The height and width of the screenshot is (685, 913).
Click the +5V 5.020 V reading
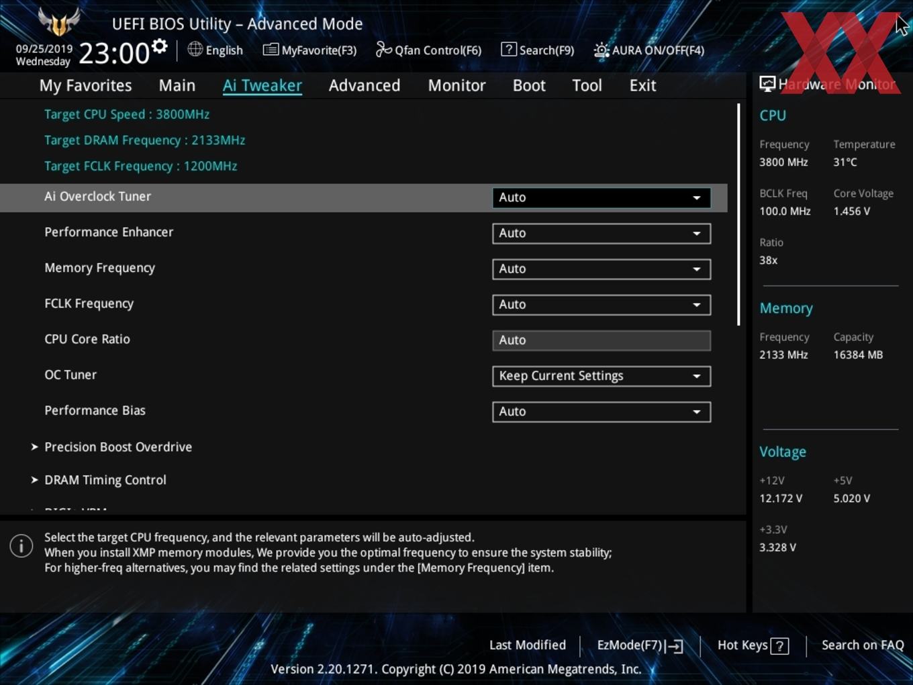point(851,499)
